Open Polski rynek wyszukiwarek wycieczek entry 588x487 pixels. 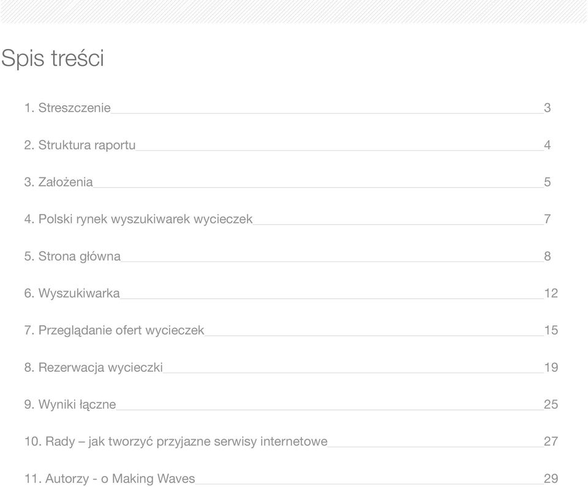point(138,219)
